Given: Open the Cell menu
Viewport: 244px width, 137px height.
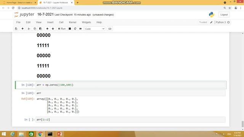Looking at the screenshot, I should click(x=61, y=22).
